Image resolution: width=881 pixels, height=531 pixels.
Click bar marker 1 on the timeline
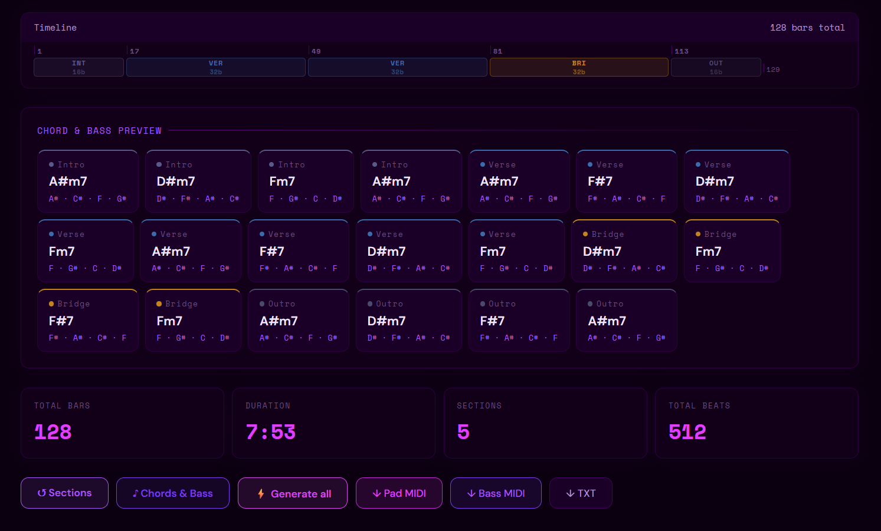40,51
